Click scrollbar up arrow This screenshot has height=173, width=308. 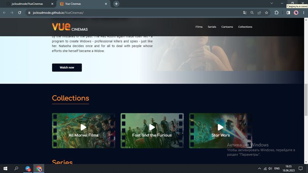306,20
